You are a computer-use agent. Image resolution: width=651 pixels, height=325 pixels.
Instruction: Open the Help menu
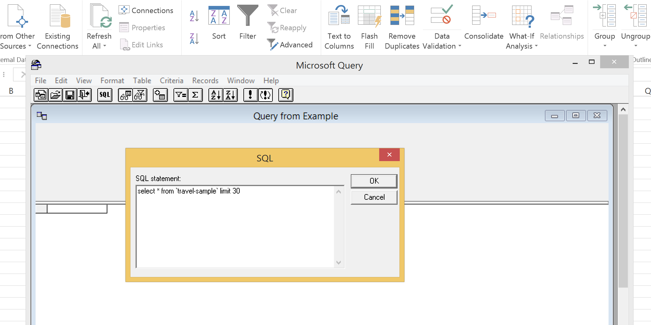tap(271, 81)
